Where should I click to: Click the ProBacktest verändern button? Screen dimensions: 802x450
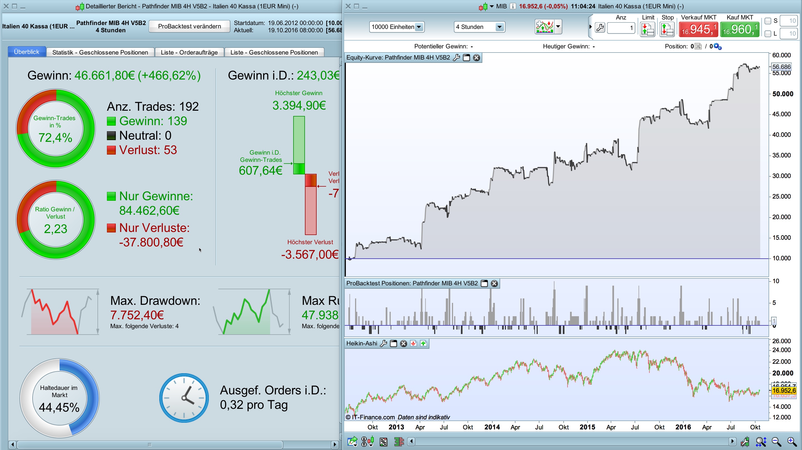(189, 26)
